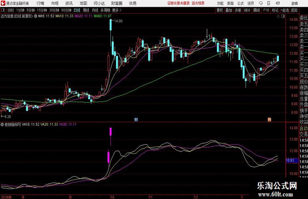Open F10 company info
308x199 pixels.
click(x=266, y=10)
